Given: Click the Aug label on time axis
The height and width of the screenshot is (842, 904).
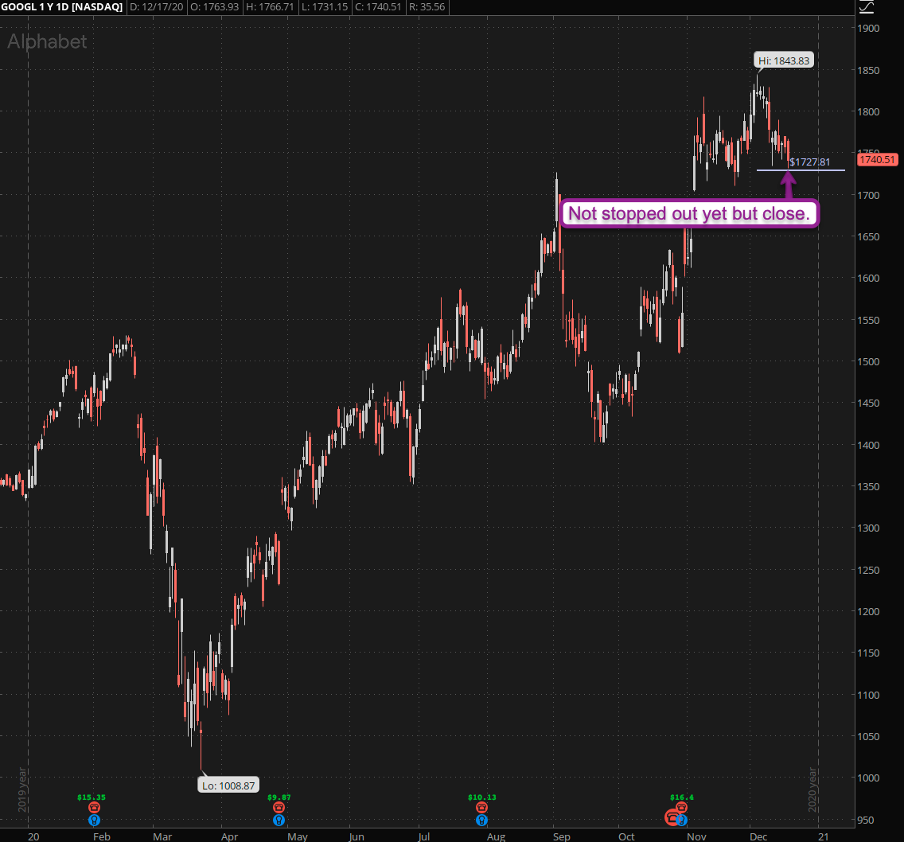Looking at the screenshot, I should (494, 836).
